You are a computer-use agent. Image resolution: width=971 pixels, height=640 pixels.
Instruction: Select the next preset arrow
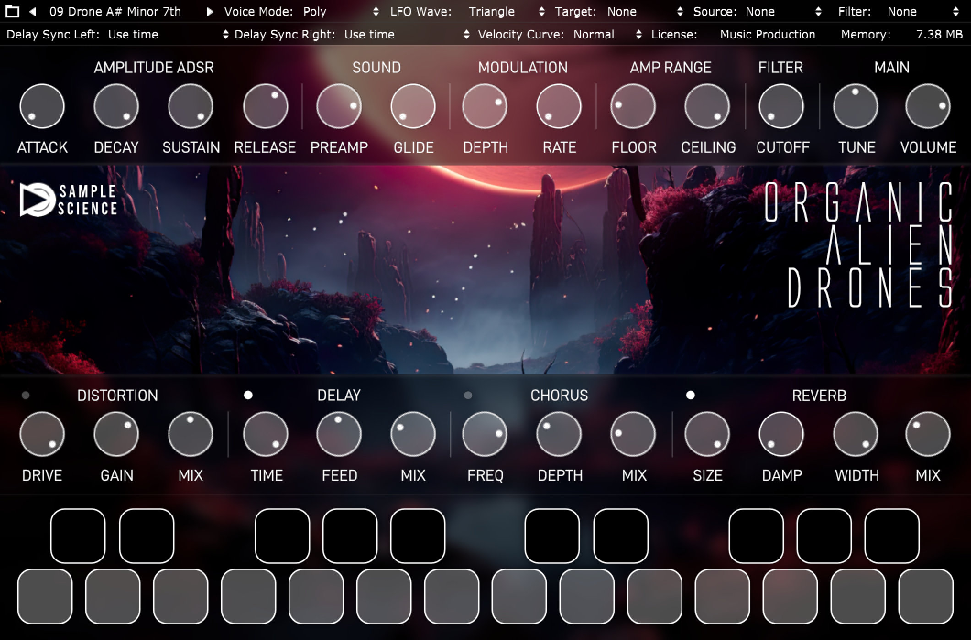pyautogui.click(x=210, y=12)
